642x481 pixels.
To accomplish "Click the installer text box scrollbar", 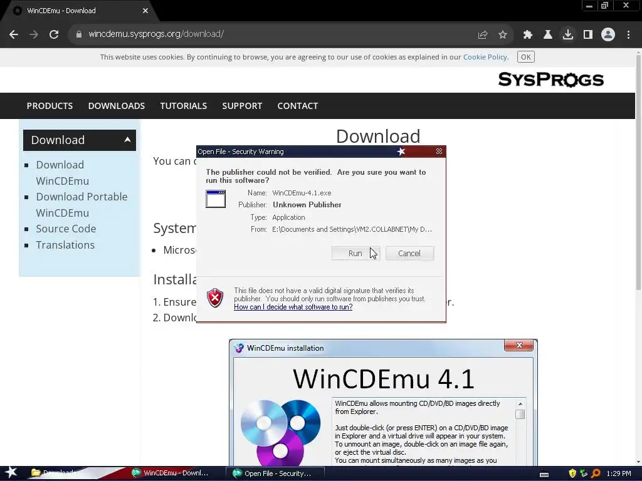I will tap(520, 432).
